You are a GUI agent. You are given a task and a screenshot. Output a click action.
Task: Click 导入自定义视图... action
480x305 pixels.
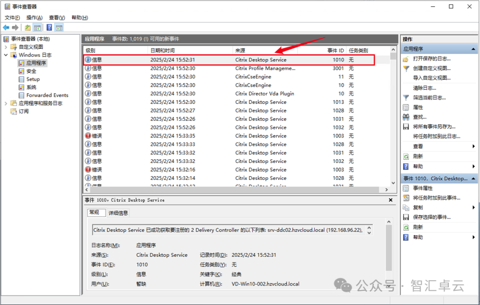pos(432,78)
